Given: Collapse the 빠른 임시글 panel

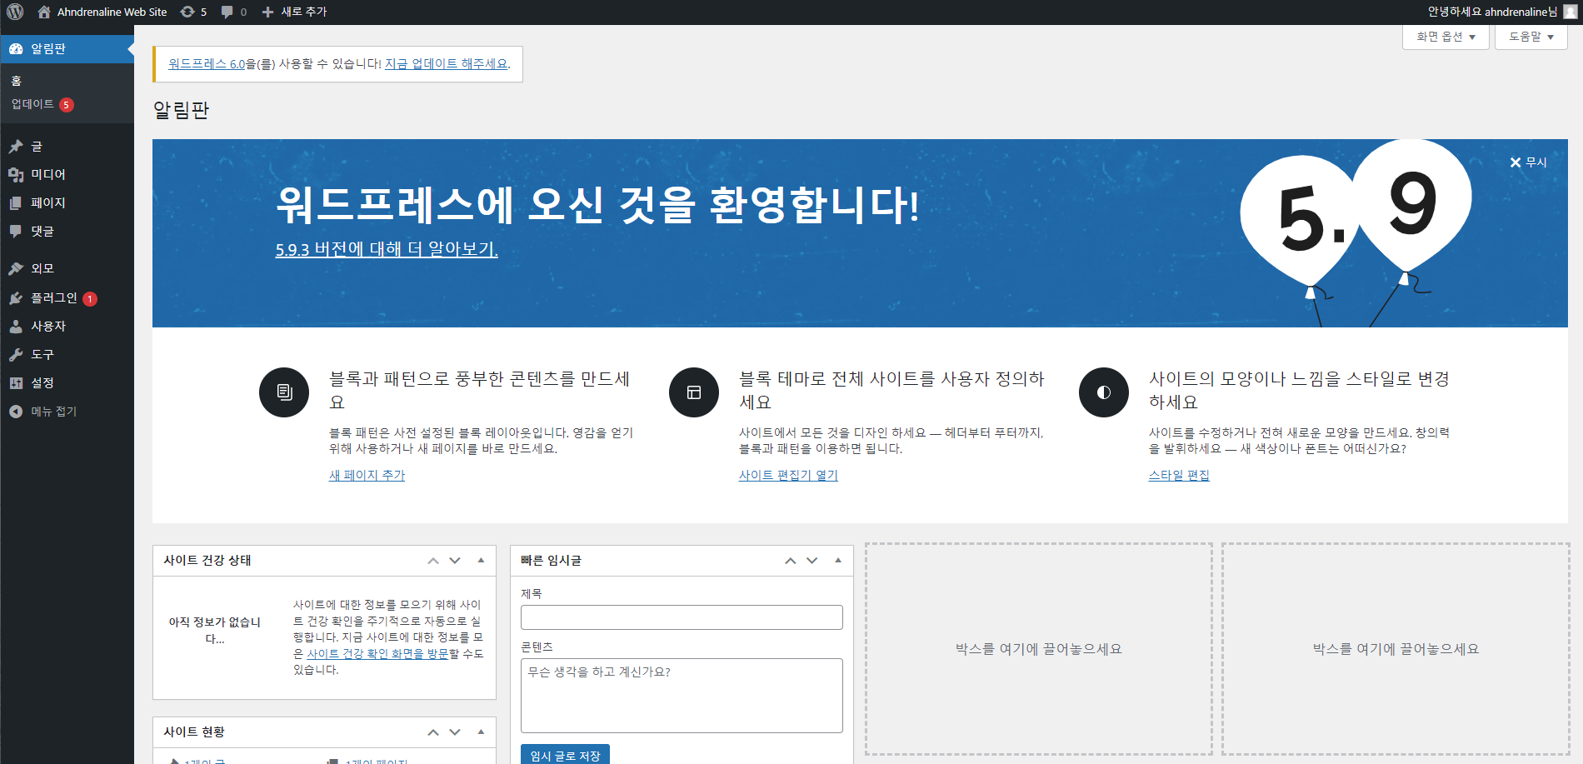Looking at the screenshot, I should (x=838, y=561).
